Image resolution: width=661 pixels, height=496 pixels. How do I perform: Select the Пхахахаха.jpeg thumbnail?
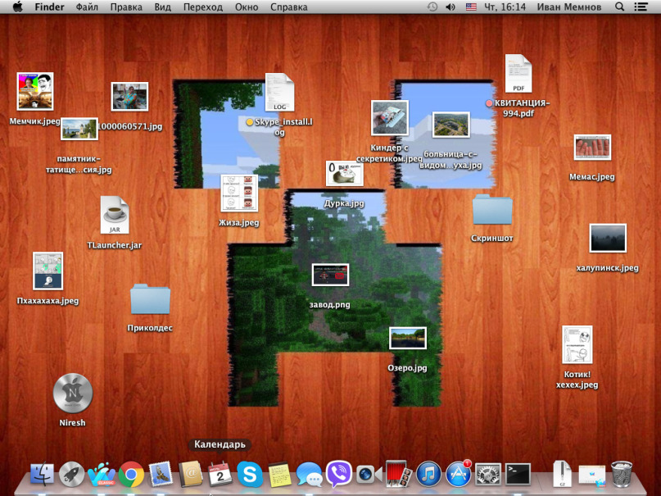(48, 271)
